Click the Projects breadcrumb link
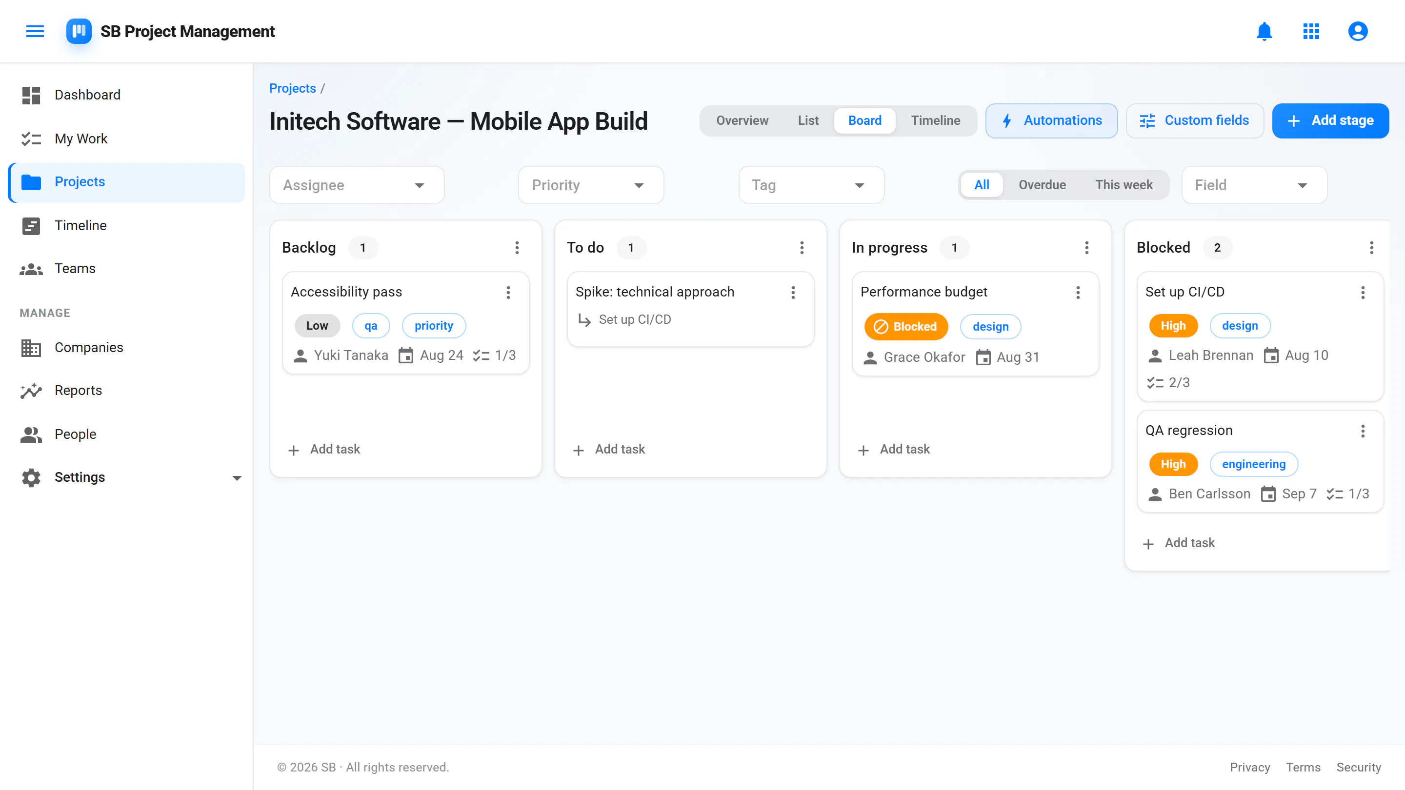The height and width of the screenshot is (790, 1405). tap(292, 88)
